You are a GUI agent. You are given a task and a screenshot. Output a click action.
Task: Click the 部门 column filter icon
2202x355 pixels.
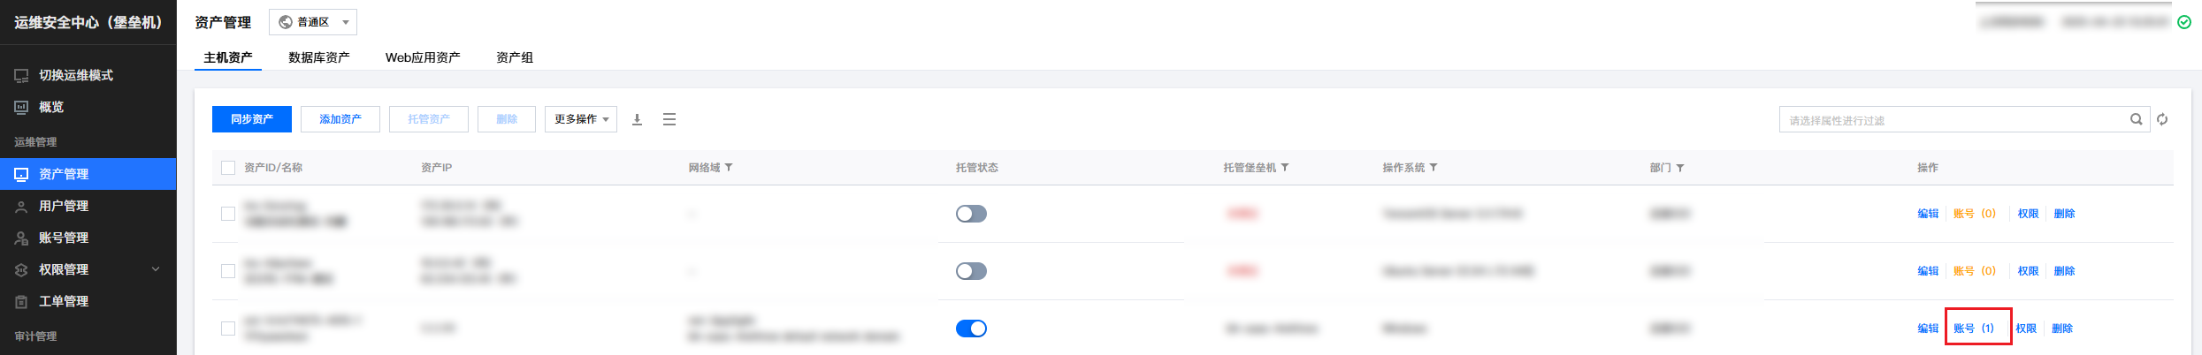point(1680,168)
